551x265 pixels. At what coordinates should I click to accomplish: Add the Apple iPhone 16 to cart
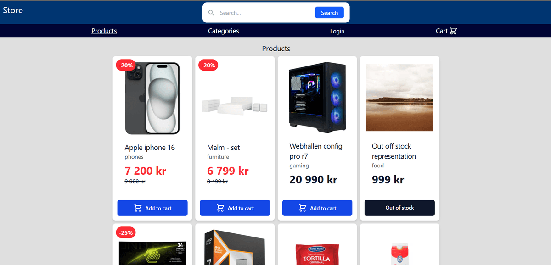click(x=152, y=208)
